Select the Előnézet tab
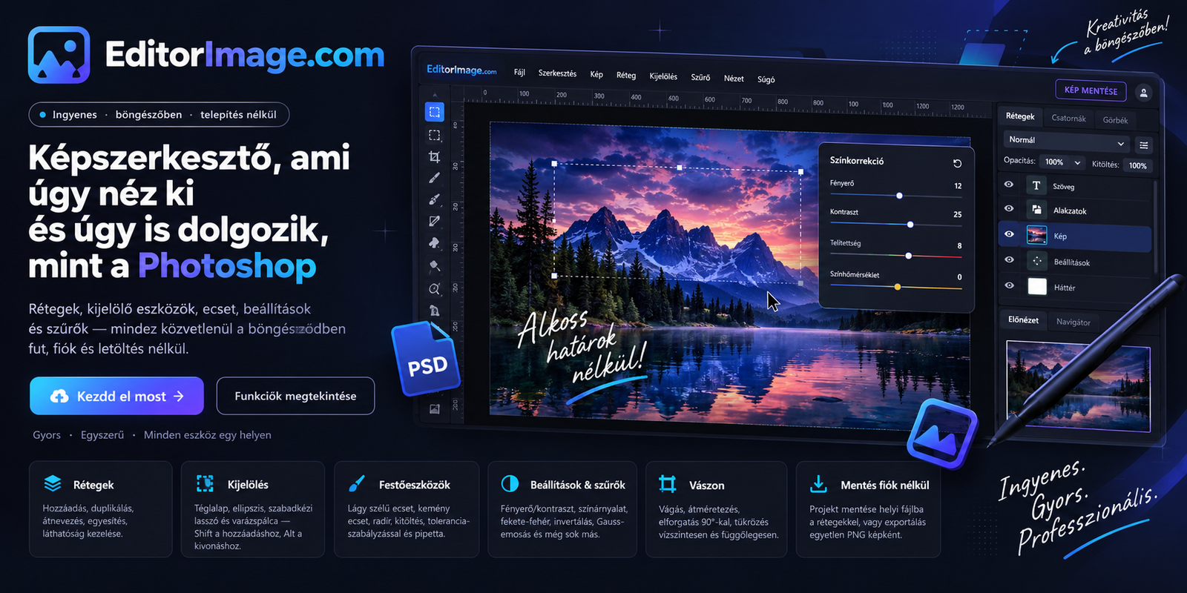The image size is (1187, 593). point(1023,320)
